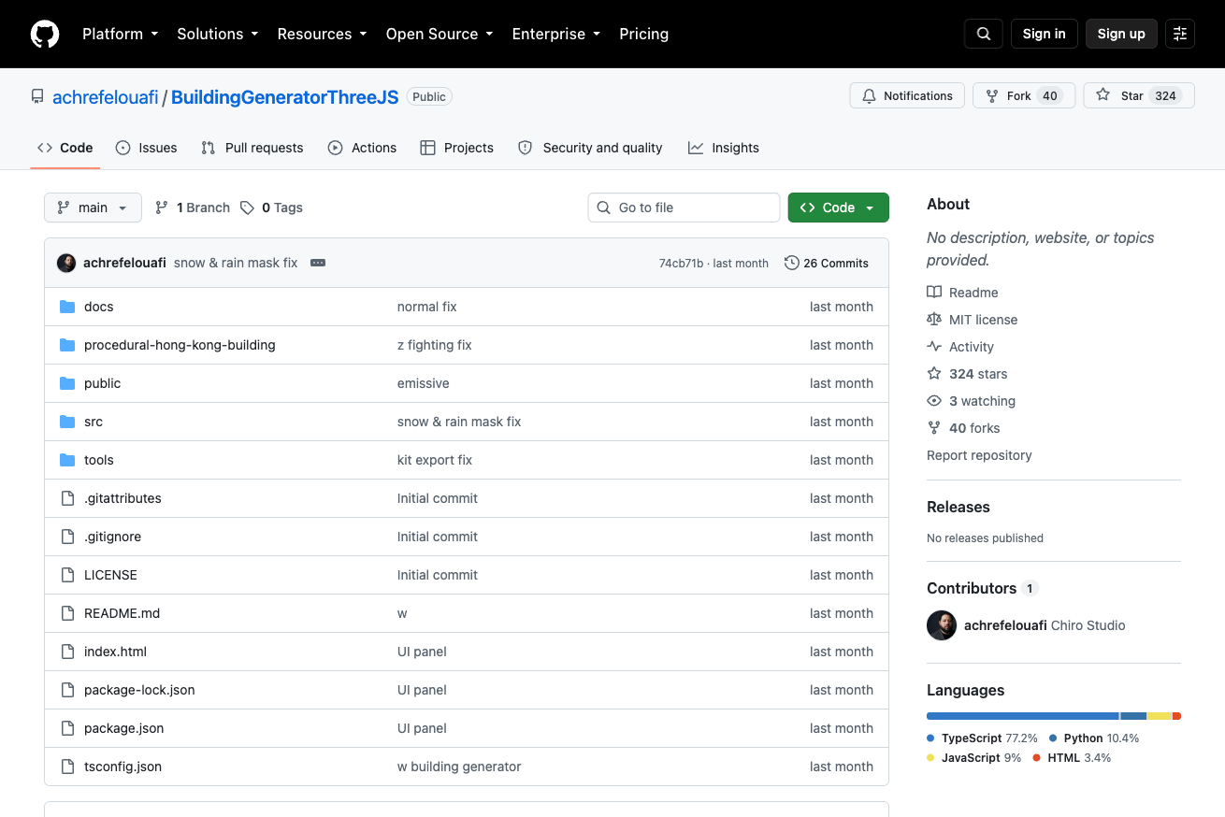Open 'w building generator' commit message
The width and height of the screenshot is (1225, 817).
click(x=459, y=767)
